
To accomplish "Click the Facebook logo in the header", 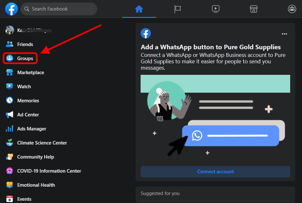I will point(12,9).
